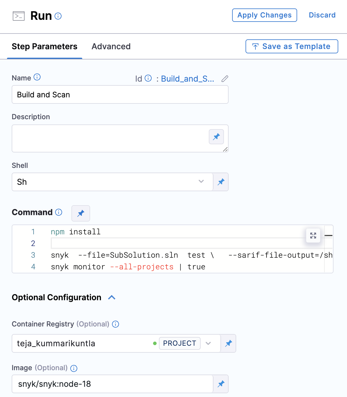The height and width of the screenshot is (397, 347).
Task: Click the info icon beside Command label
Action: 59,212
